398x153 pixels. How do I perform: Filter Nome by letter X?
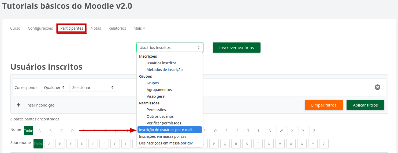[292, 131]
